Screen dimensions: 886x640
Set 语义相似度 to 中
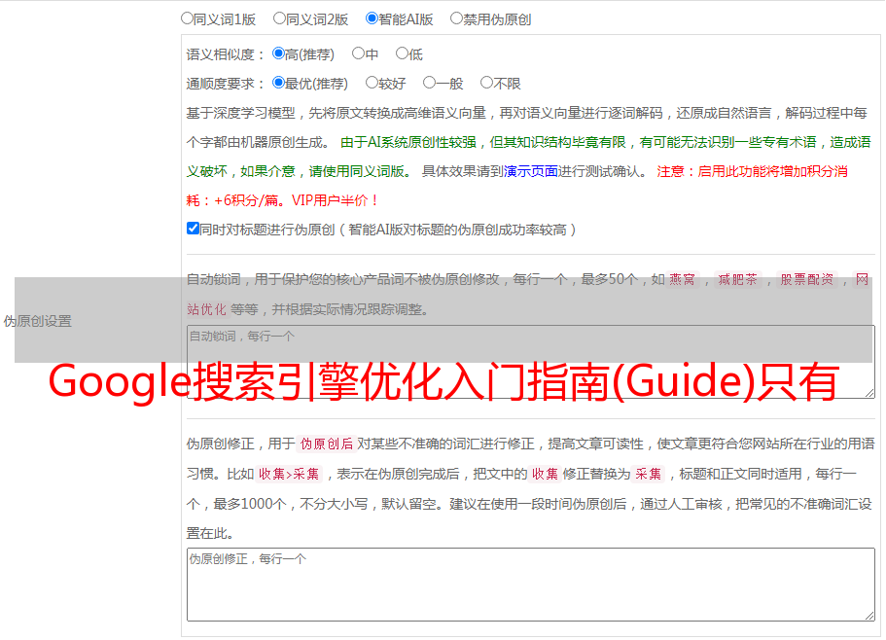[x=358, y=53]
